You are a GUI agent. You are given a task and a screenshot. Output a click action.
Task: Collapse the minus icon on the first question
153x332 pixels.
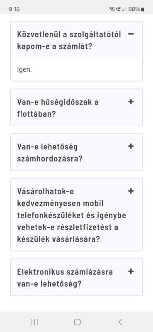point(131,34)
